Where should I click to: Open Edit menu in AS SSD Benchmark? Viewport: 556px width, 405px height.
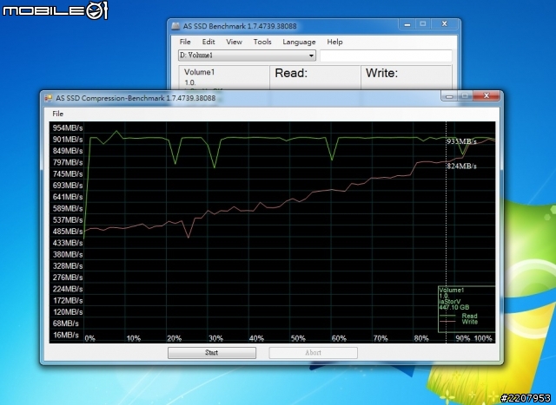[x=208, y=42]
